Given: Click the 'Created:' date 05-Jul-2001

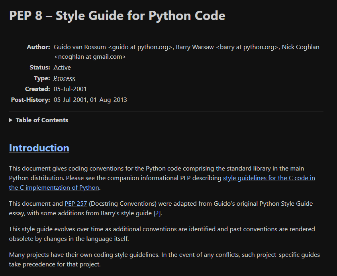Looking at the screenshot, I should point(70,89).
